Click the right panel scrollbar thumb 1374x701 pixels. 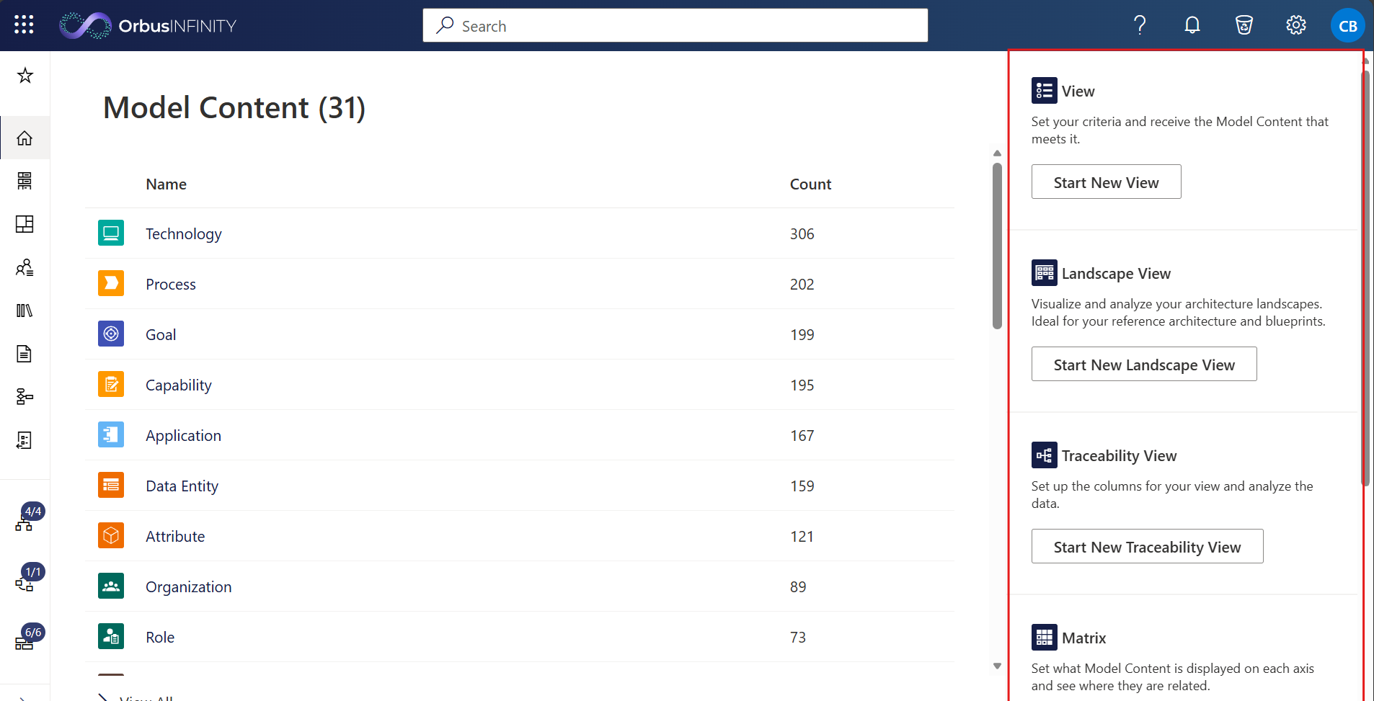pyautogui.click(x=1365, y=277)
